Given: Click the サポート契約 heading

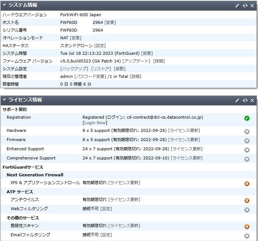Looking at the screenshot, I should 15,109.
